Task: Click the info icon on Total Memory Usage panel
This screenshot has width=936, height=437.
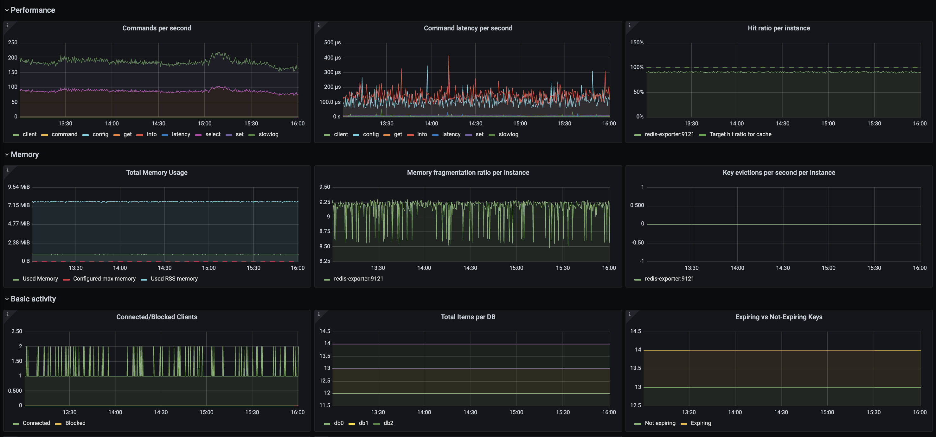Action: tap(7, 170)
